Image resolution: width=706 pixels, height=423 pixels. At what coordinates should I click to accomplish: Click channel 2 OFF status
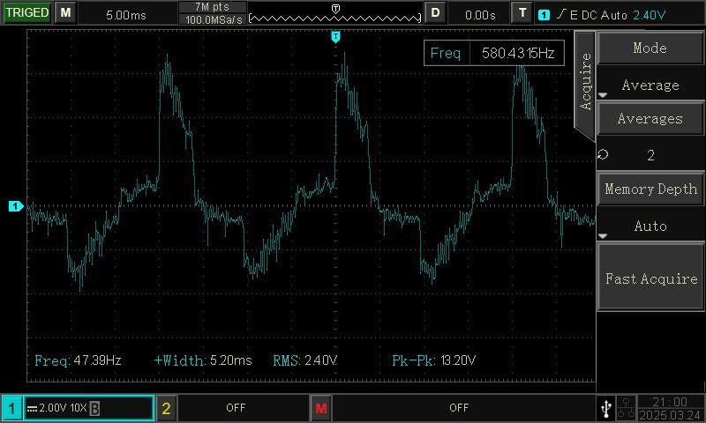(236, 408)
